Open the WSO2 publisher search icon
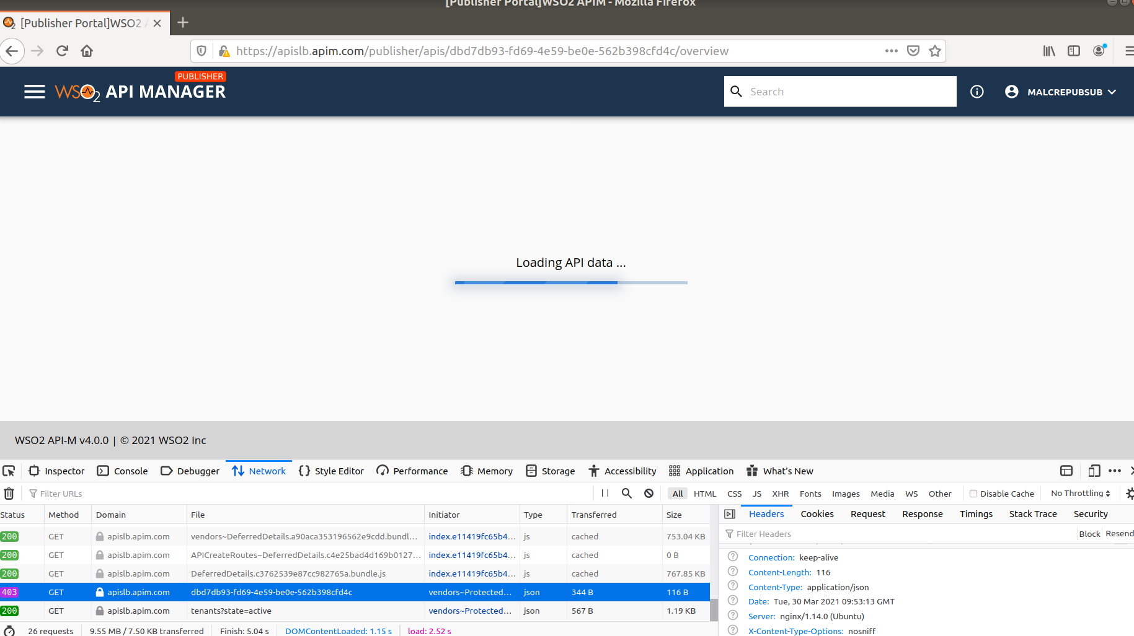This screenshot has height=636, width=1134. pyautogui.click(x=736, y=91)
